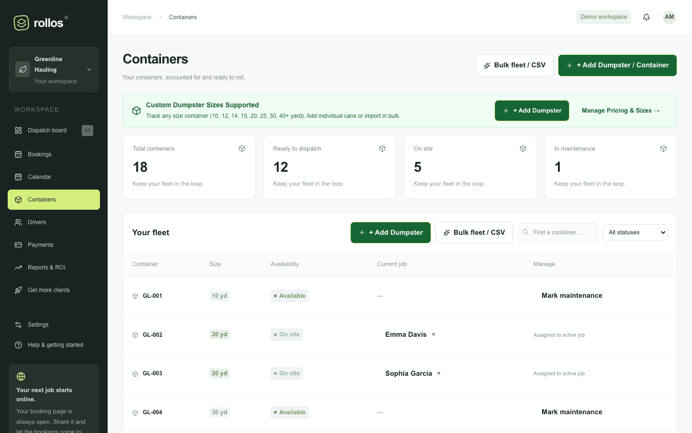The image size is (692, 433).
Task: Open Sophia Garcia job arrow icon
Action: 438,374
